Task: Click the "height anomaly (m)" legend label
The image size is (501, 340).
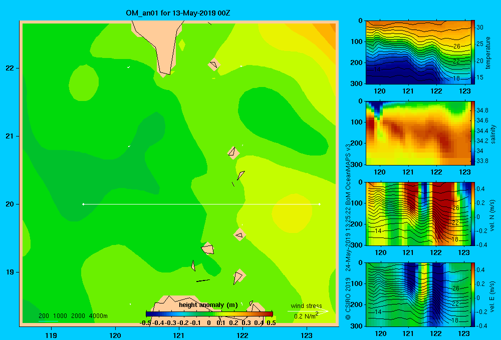Action: tap(208, 305)
